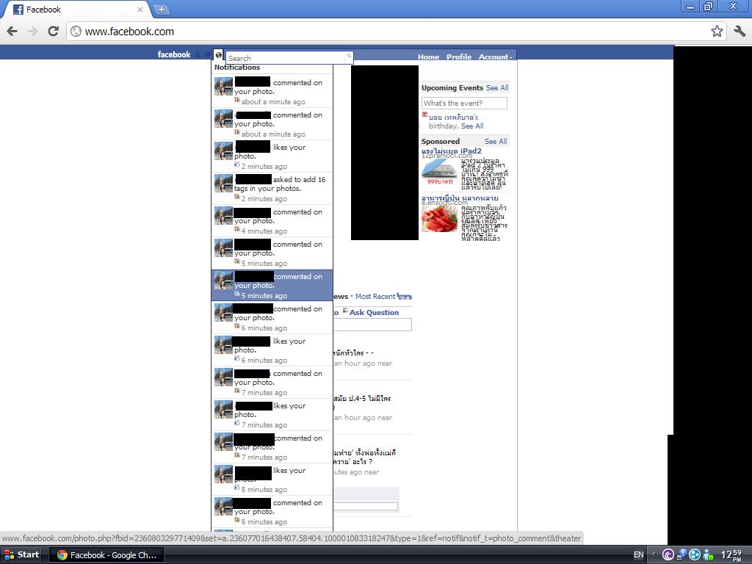Click the browser Back arrow

12,31
